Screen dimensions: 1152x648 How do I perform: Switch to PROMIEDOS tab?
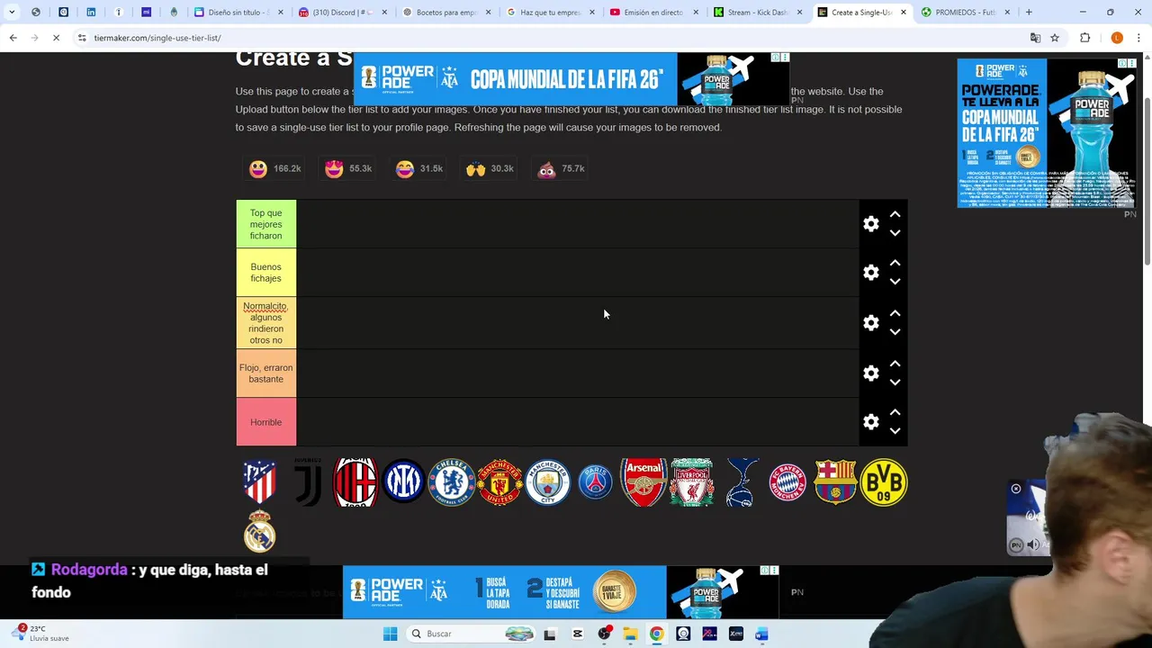[965, 13]
